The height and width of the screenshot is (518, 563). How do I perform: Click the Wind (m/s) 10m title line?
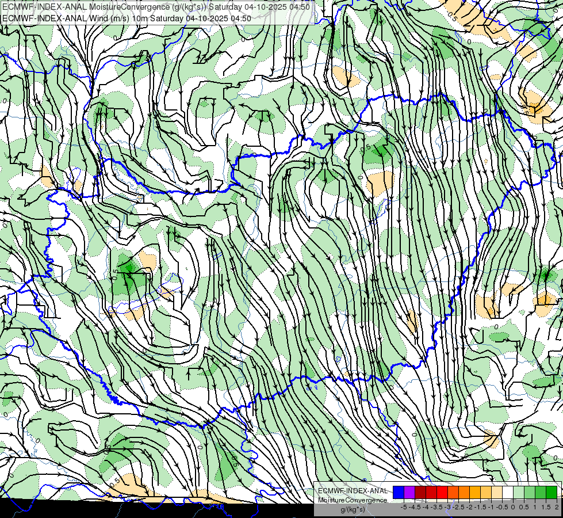pyautogui.click(x=127, y=18)
